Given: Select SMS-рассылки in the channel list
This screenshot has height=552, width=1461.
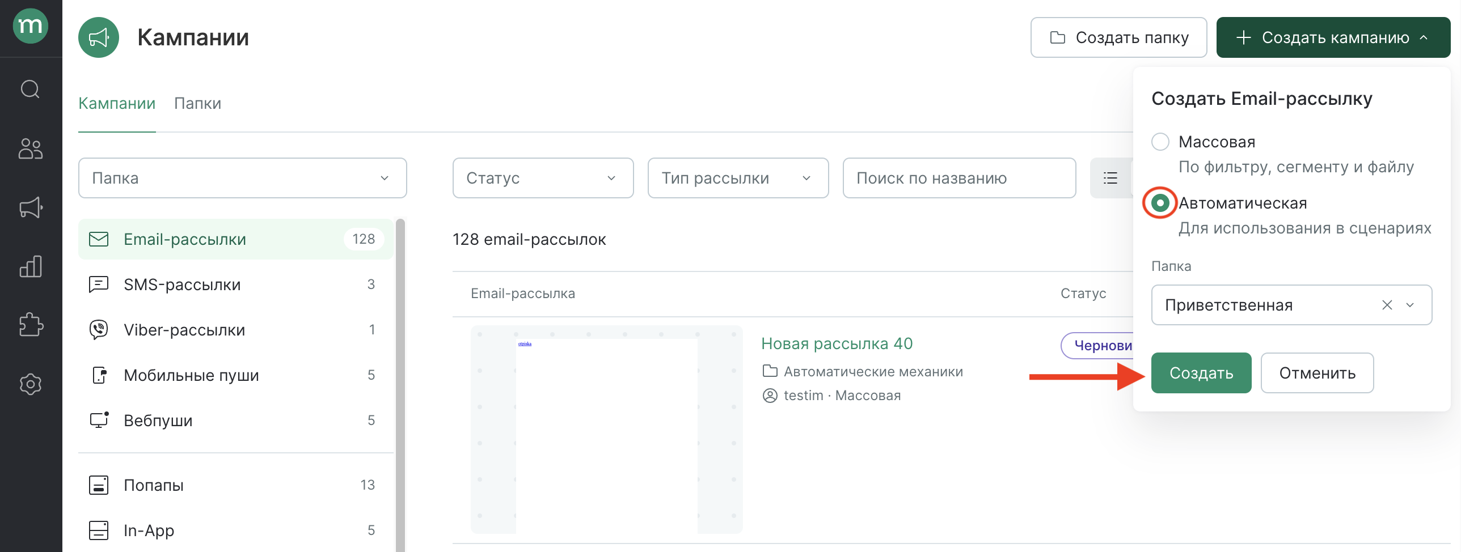Looking at the screenshot, I should pos(236,285).
